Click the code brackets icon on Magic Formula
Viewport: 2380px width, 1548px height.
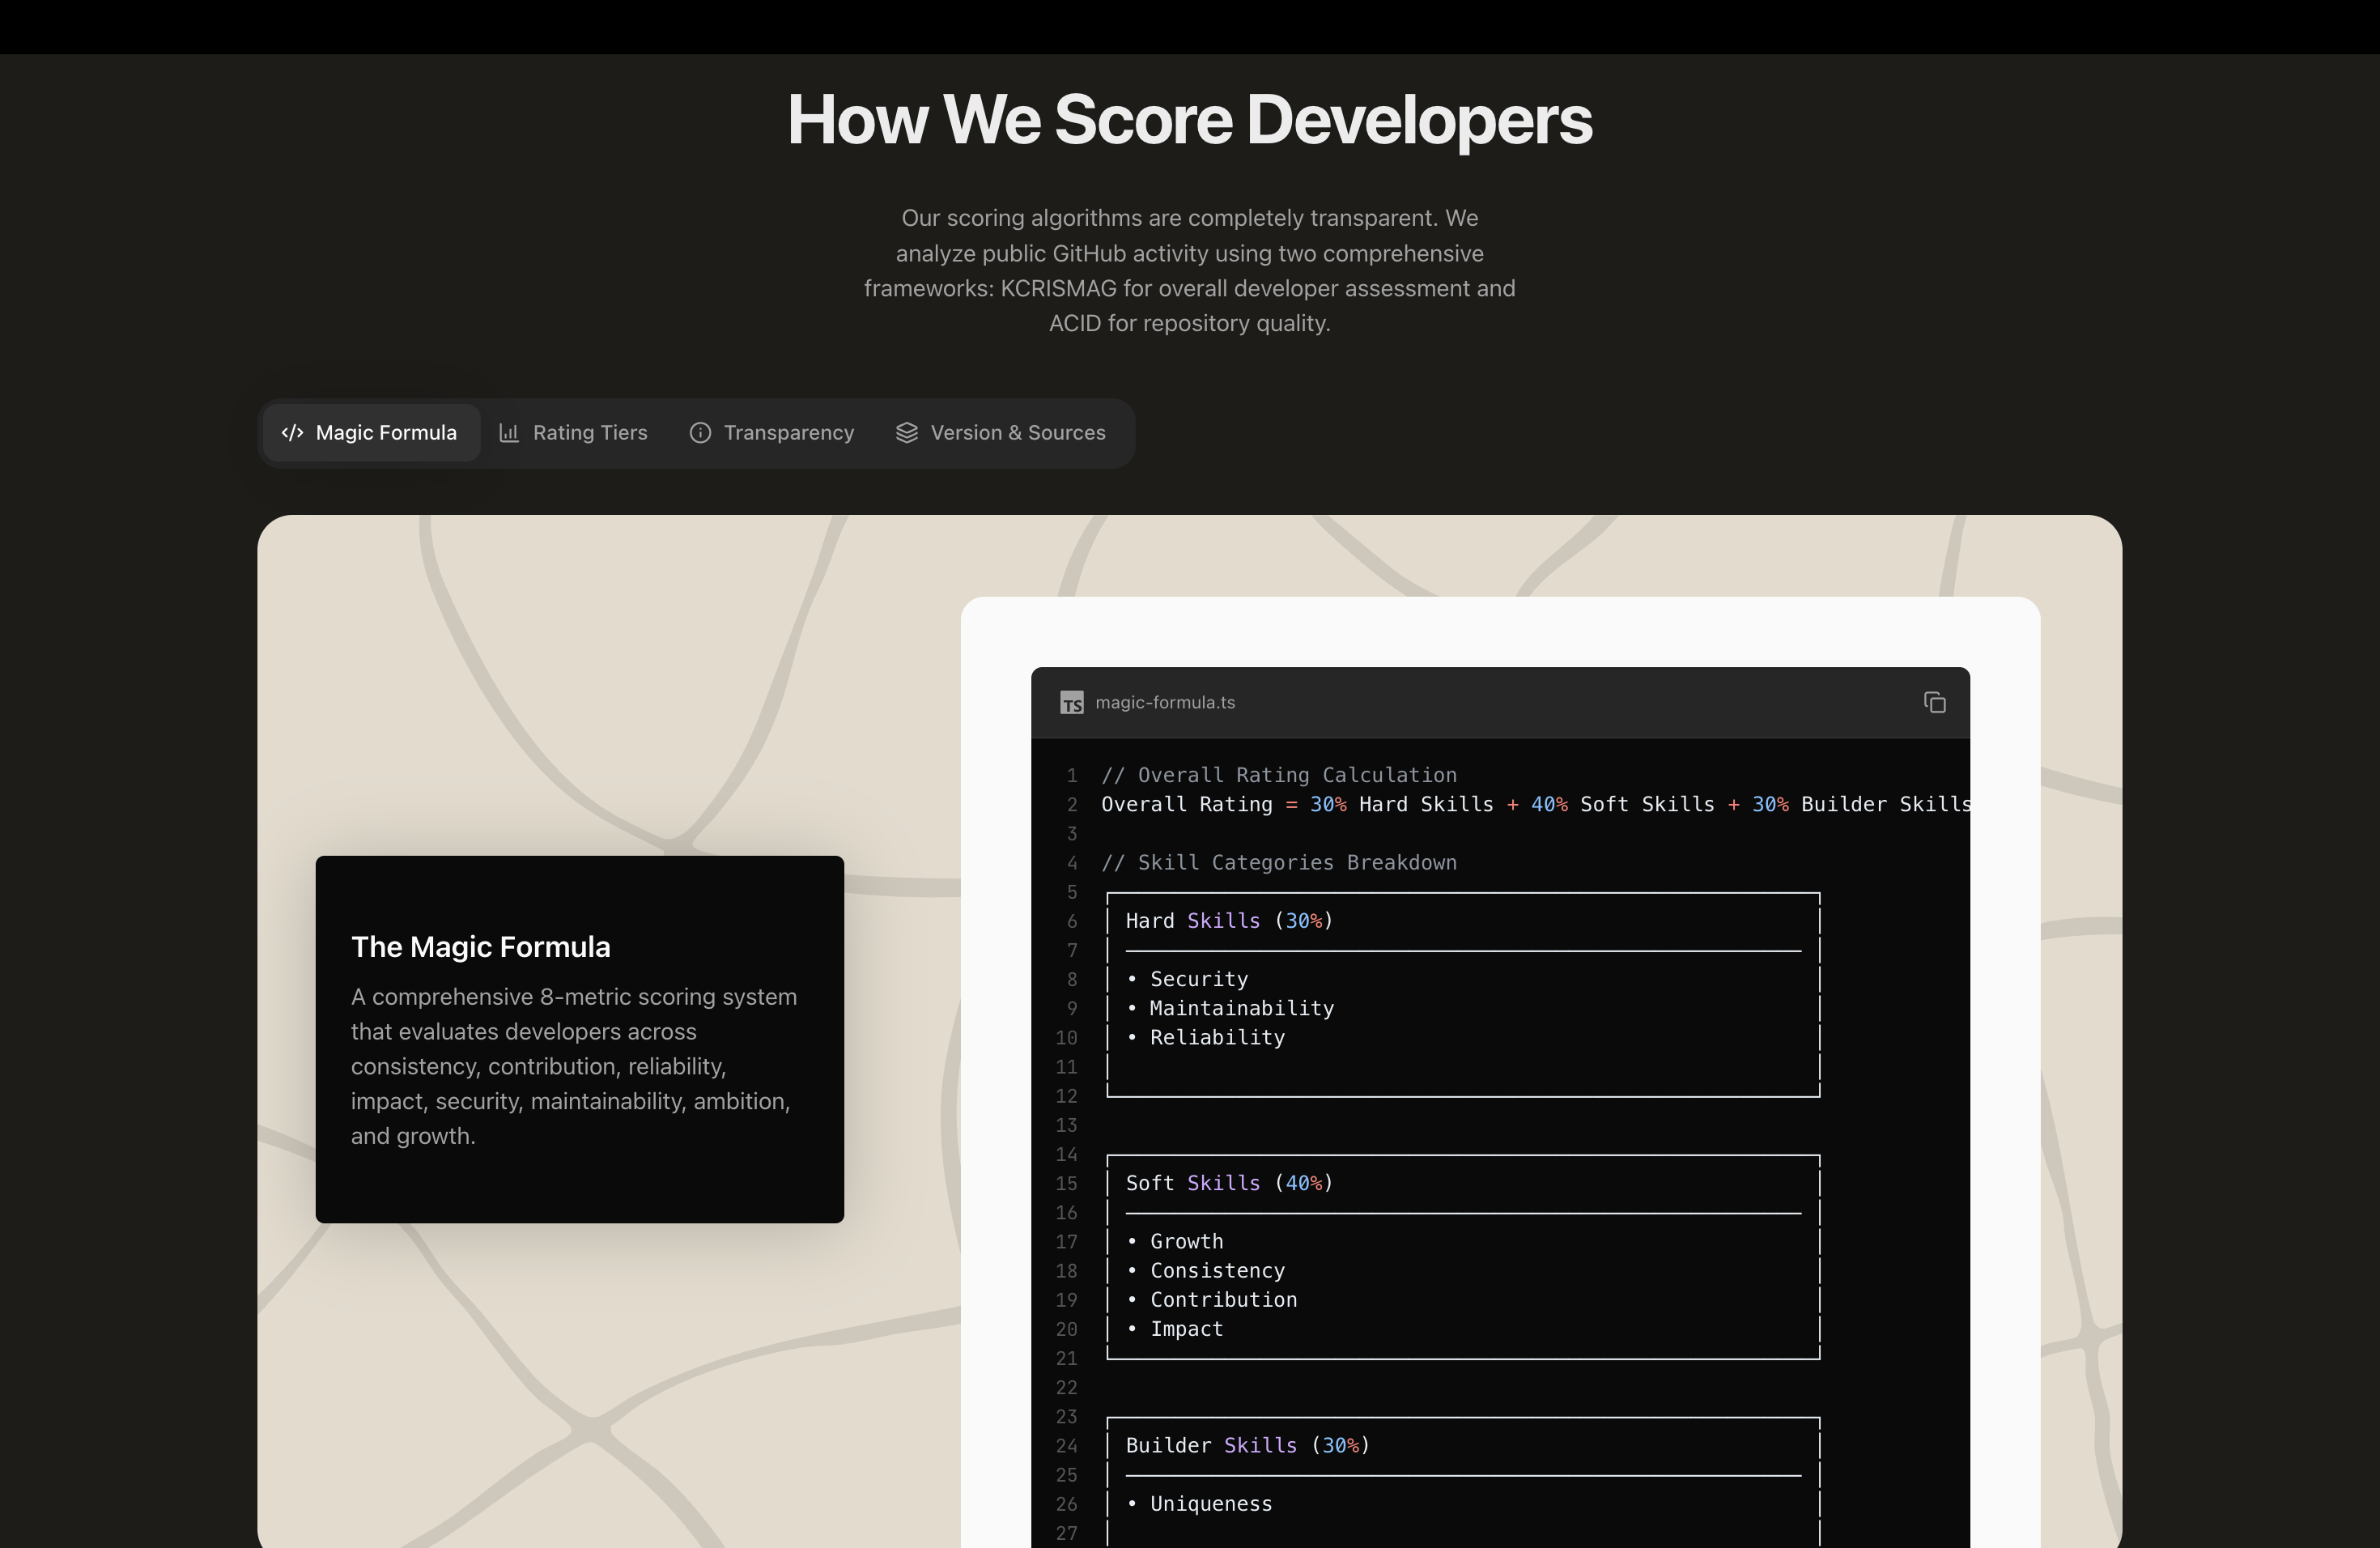tap(292, 433)
